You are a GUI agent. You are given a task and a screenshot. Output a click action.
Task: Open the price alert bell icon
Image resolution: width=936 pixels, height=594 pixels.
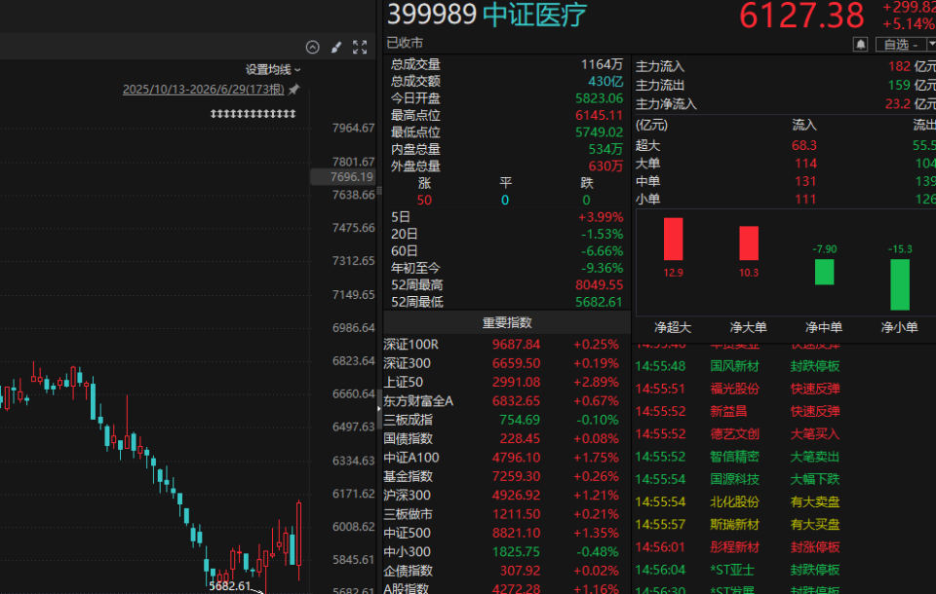point(860,45)
